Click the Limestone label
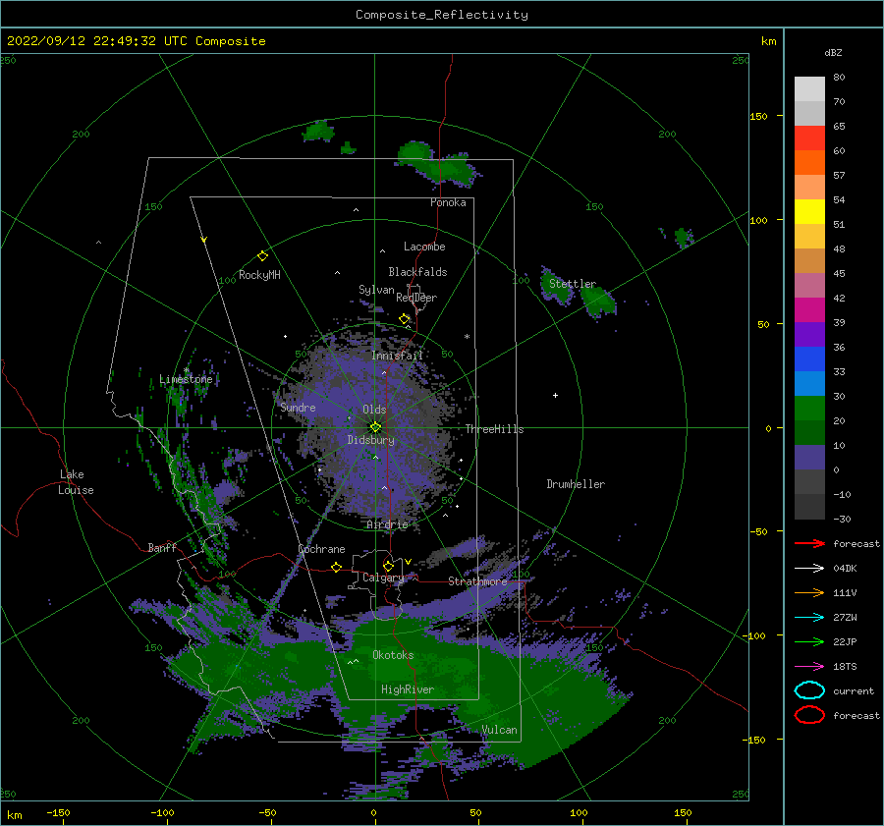The image size is (884, 826). [x=186, y=379]
